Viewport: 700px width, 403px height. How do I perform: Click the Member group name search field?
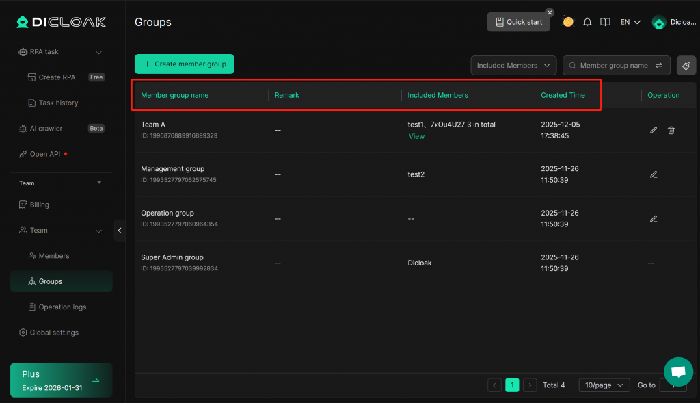point(613,66)
